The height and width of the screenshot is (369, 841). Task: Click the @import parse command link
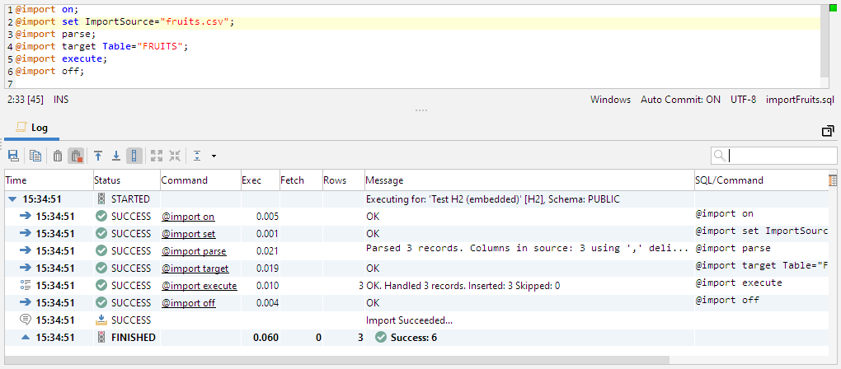(x=194, y=251)
